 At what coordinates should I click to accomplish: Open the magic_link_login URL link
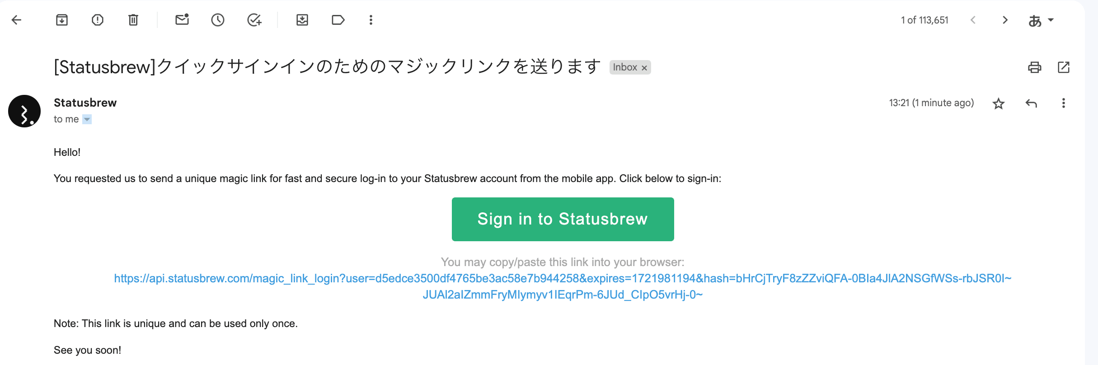tap(562, 279)
